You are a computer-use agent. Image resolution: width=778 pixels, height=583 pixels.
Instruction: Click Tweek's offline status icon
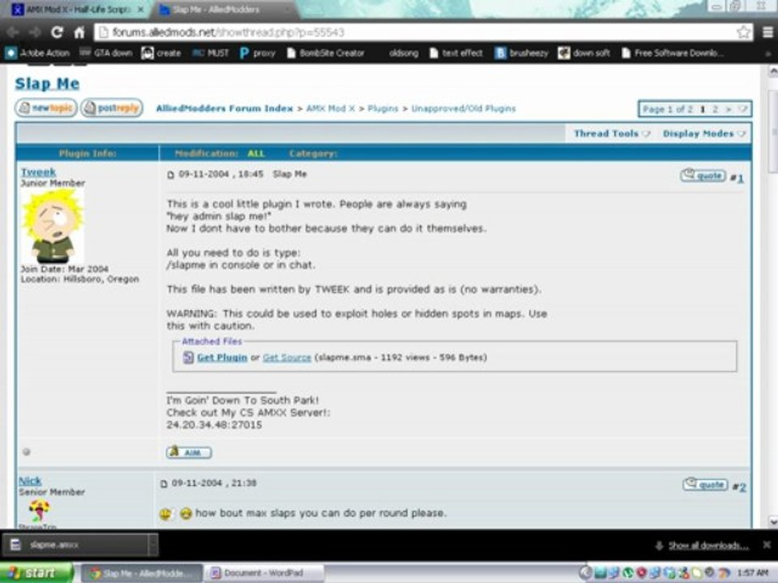coord(26,452)
